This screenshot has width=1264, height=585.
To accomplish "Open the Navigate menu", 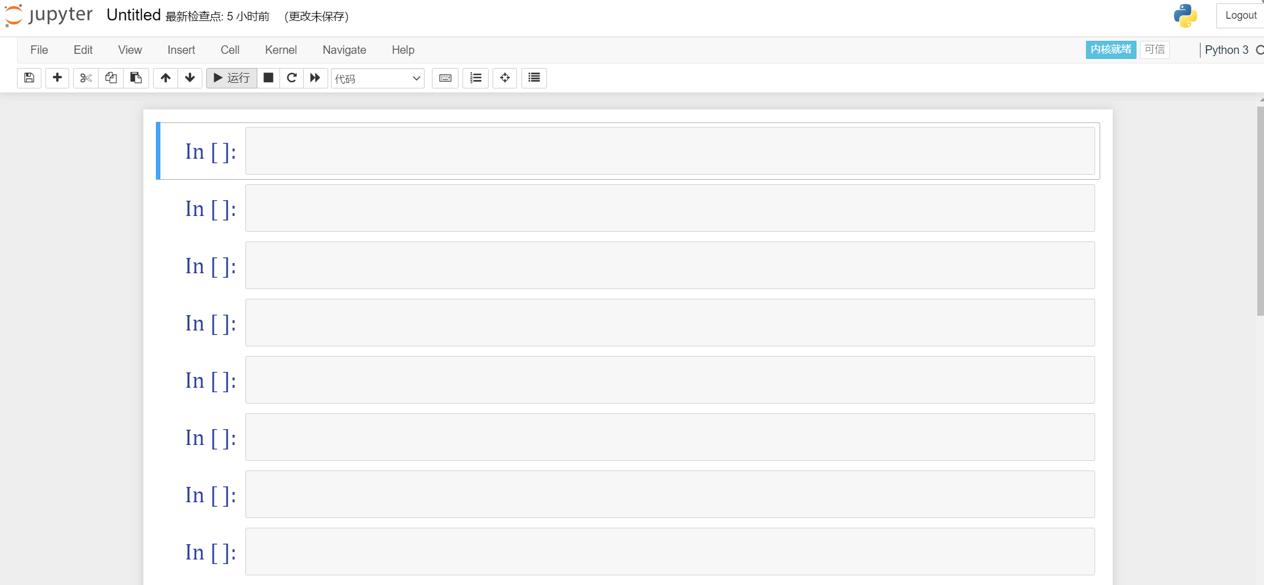I will pyautogui.click(x=345, y=50).
